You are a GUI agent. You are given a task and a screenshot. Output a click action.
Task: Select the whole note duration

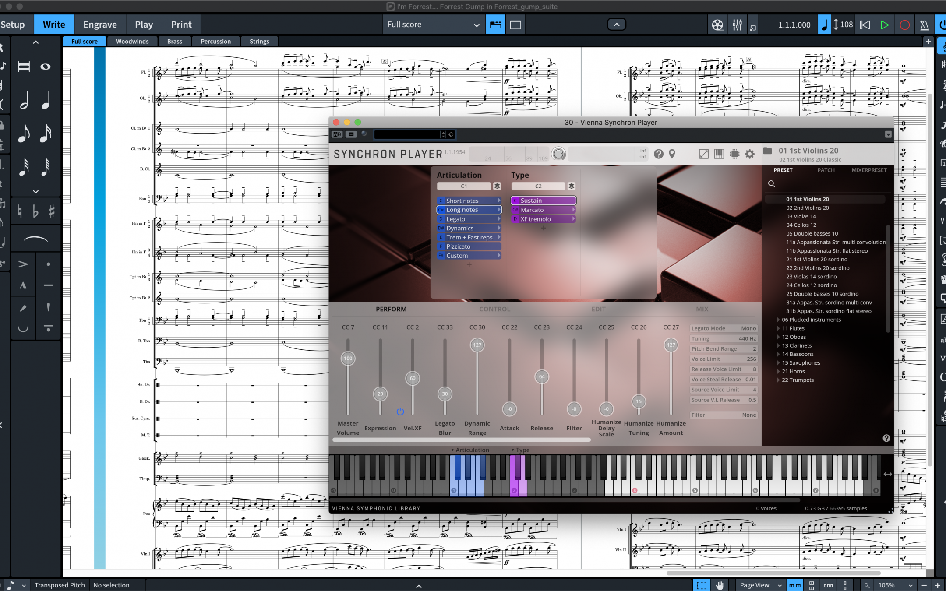click(x=46, y=67)
